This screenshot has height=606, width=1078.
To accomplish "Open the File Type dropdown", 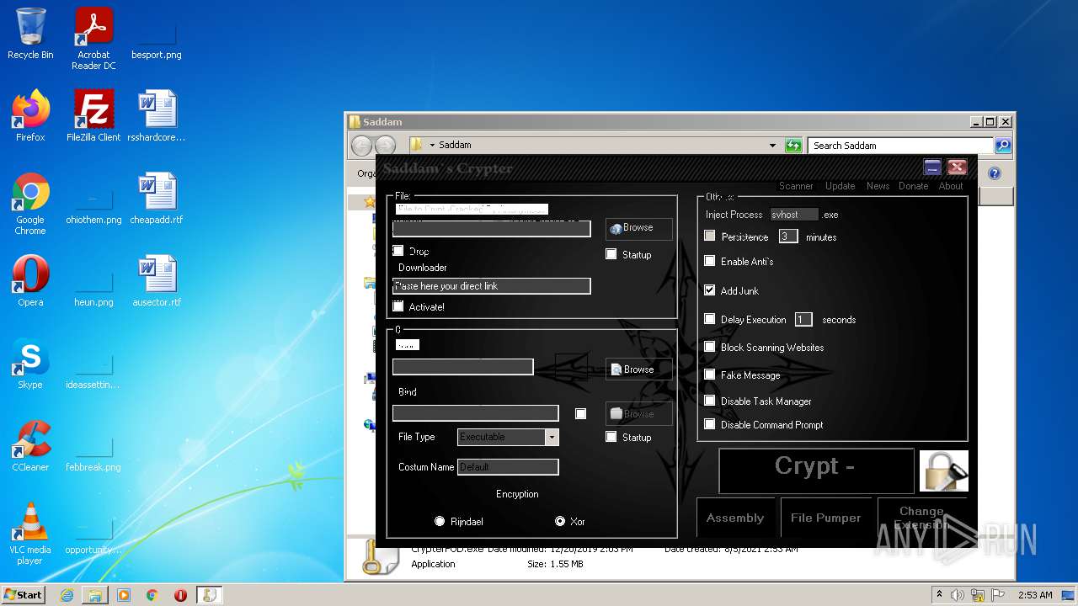I will click(552, 437).
